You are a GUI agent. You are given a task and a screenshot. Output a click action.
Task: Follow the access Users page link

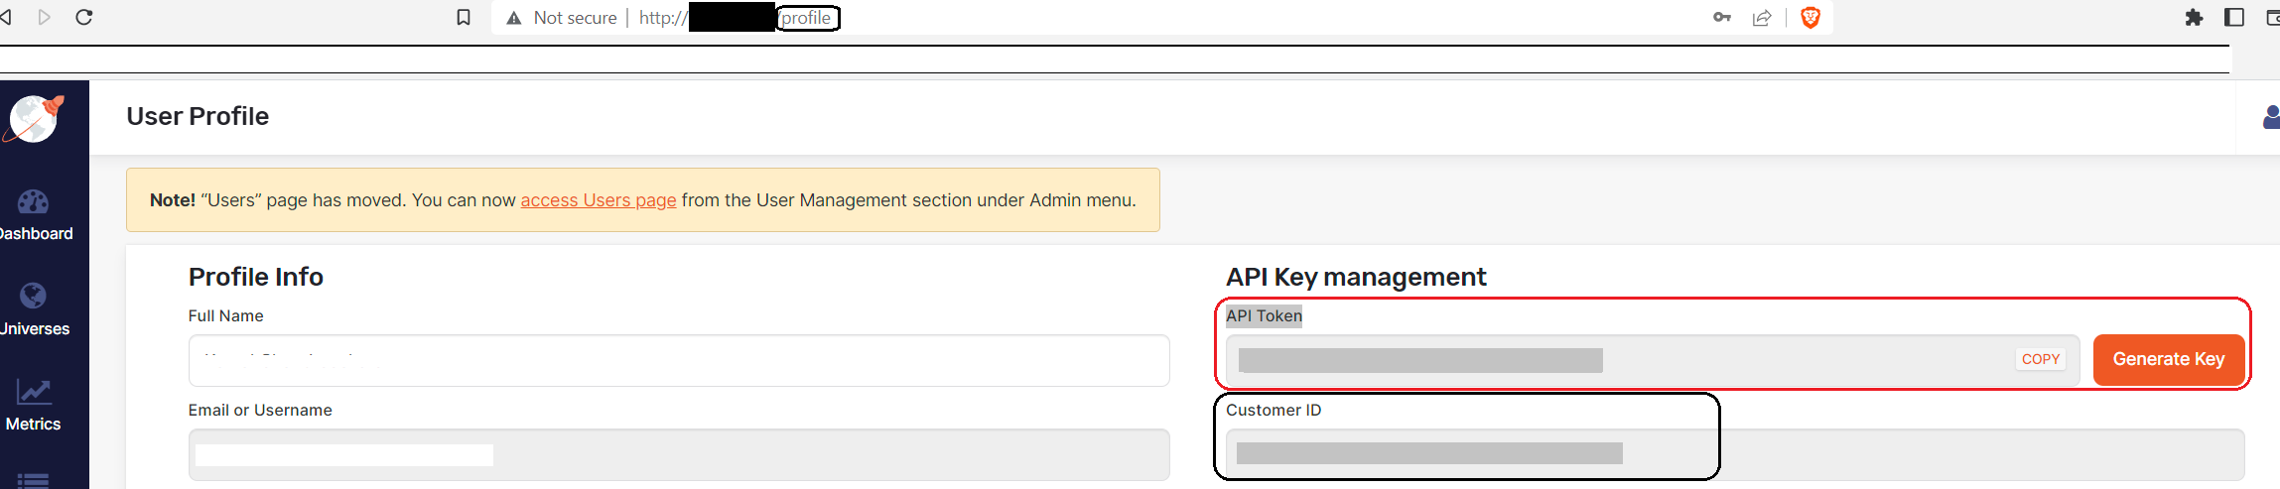(x=599, y=200)
